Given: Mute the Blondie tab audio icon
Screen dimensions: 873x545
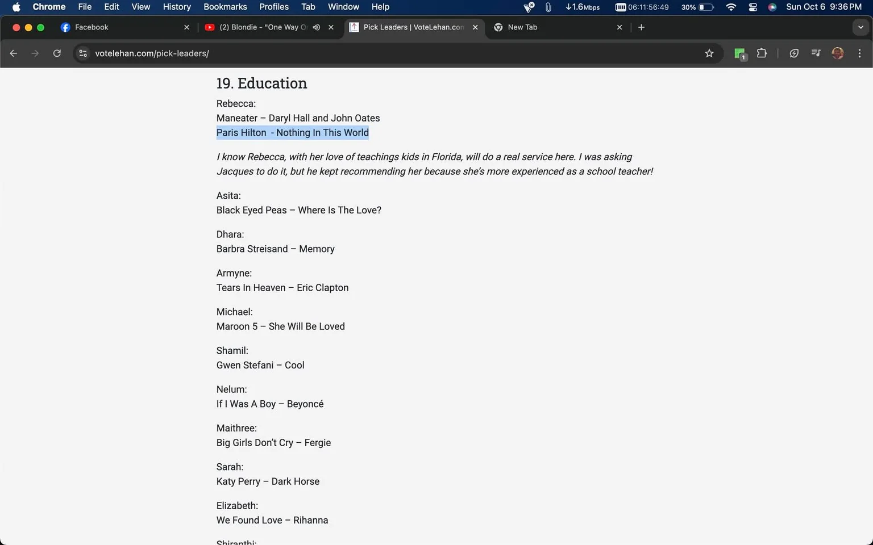Looking at the screenshot, I should click(317, 27).
